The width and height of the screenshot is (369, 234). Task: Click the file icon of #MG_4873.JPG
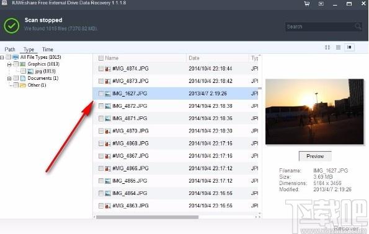[108, 81]
